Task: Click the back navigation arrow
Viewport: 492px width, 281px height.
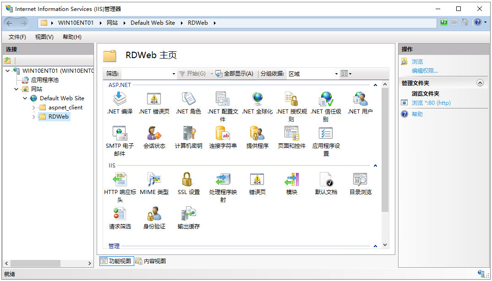Action: tap(10, 23)
